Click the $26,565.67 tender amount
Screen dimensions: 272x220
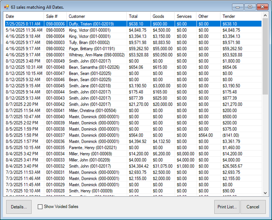pyautogui.click(x=232, y=166)
